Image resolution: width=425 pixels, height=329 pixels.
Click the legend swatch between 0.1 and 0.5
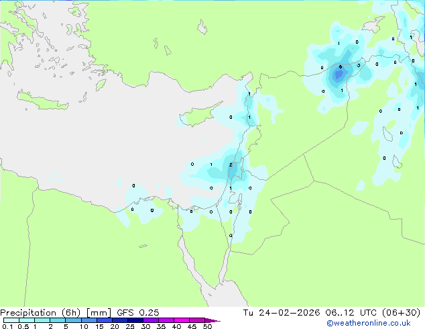[11, 320]
